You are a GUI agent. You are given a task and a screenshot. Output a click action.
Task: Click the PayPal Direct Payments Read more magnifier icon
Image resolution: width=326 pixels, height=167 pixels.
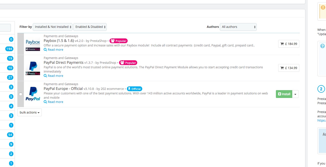(x=45, y=76)
